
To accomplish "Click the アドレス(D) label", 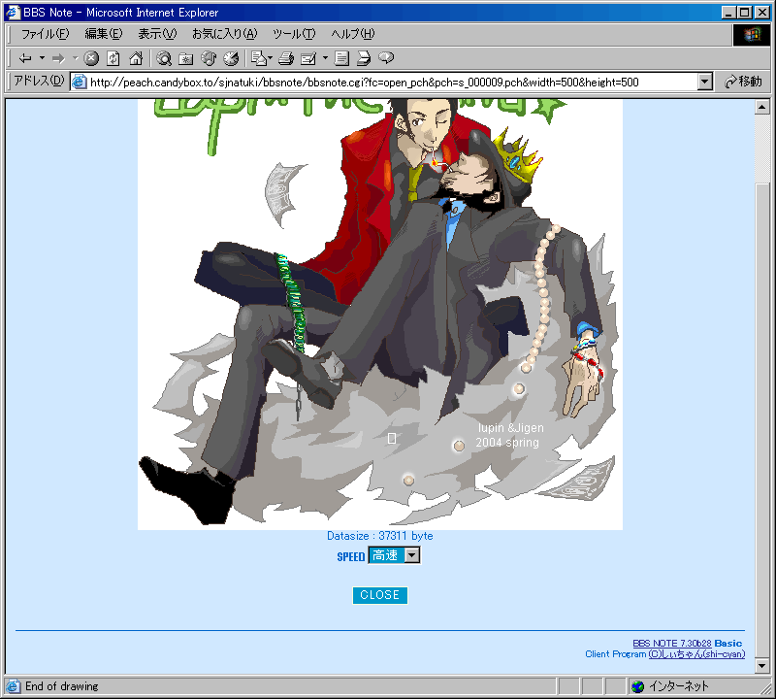I will click(x=39, y=81).
